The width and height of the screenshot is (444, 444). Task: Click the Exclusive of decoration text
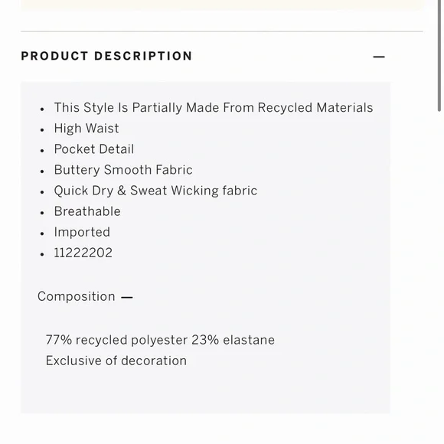[116, 361]
